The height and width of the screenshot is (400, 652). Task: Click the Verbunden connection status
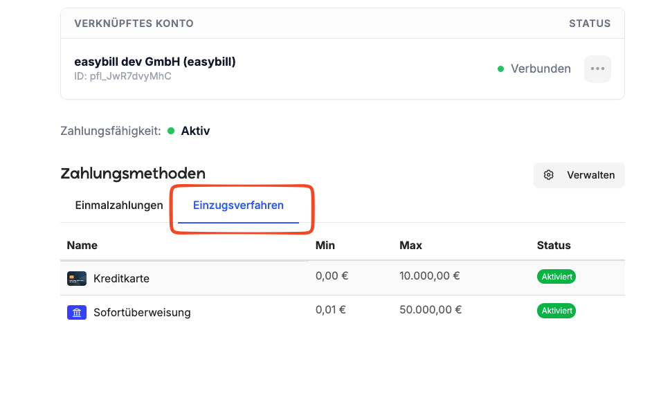541,69
